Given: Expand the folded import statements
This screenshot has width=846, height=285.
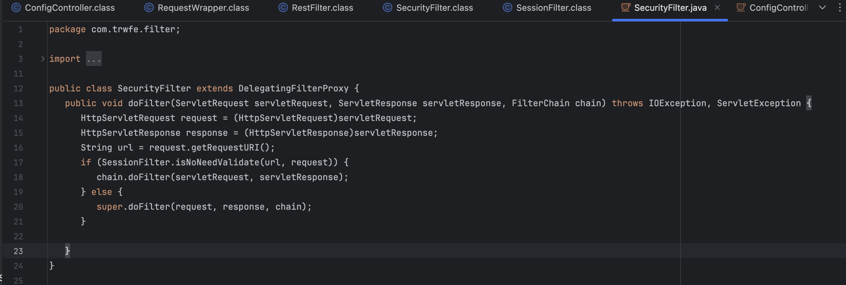Looking at the screenshot, I should pos(43,59).
